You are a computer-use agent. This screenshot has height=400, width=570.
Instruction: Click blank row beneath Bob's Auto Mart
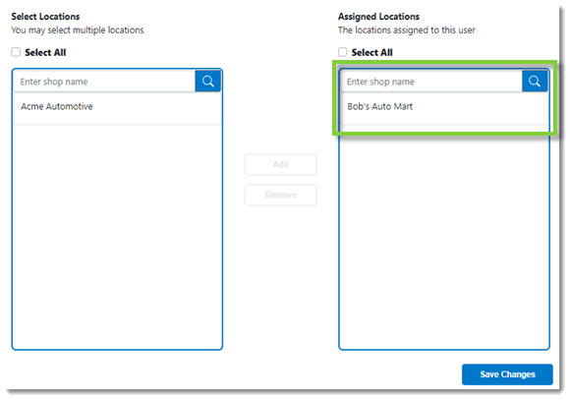(444, 145)
